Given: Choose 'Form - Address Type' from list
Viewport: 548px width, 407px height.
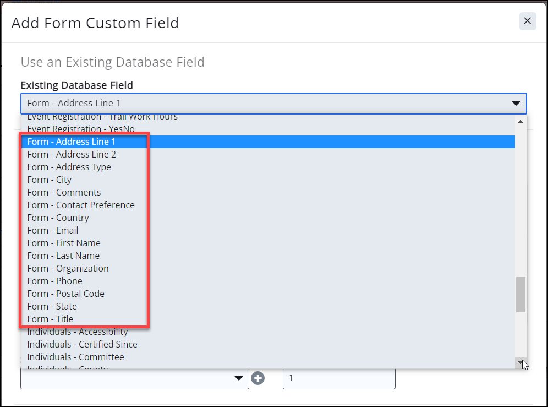Looking at the screenshot, I should coord(69,167).
